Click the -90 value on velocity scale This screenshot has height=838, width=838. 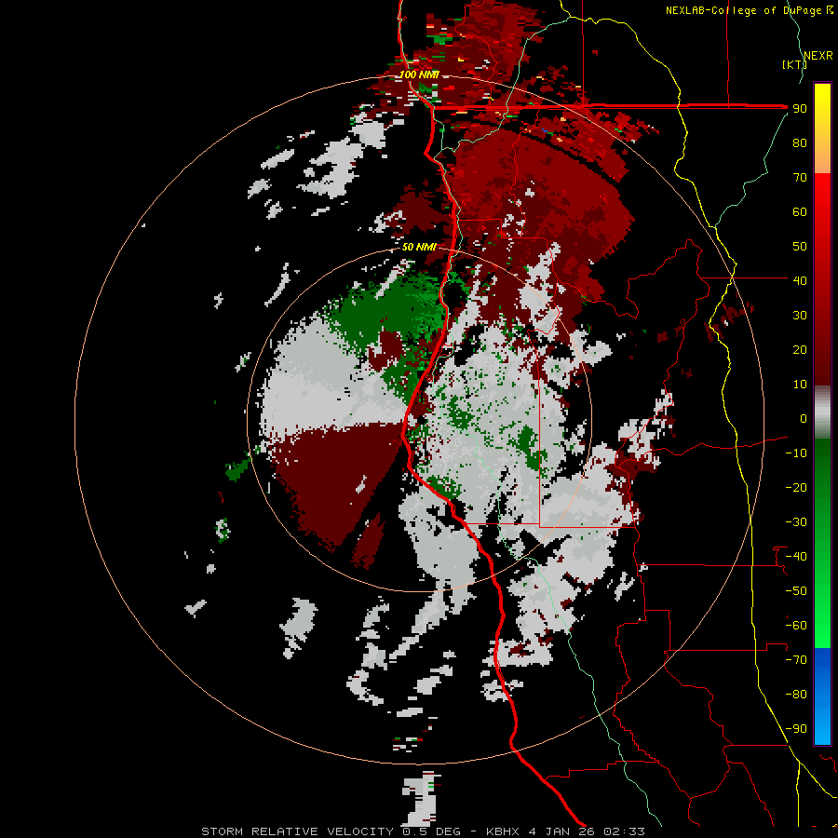796,729
